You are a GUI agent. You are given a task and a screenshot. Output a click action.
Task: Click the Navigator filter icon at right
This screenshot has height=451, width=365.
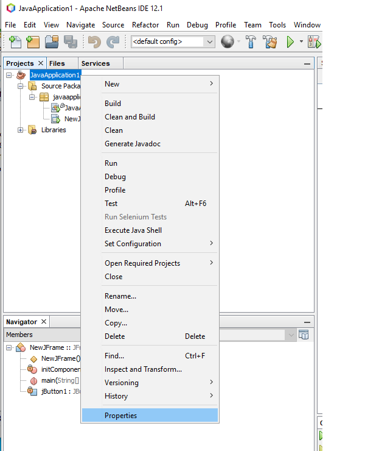[304, 335]
